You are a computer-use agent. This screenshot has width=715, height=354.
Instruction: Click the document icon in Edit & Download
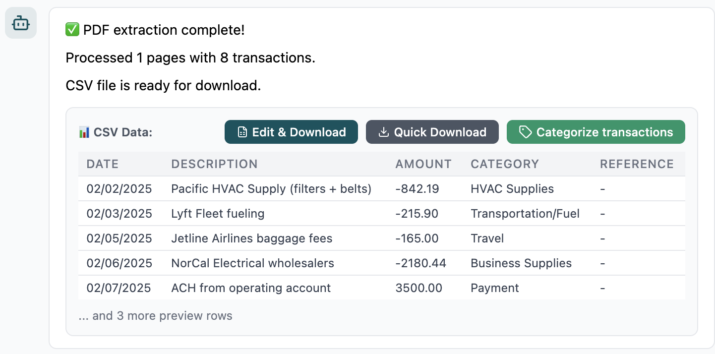coord(242,132)
